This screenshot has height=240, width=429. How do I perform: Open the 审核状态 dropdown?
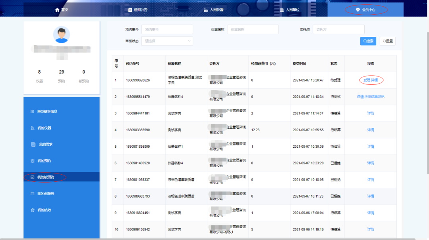[x=167, y=41]
